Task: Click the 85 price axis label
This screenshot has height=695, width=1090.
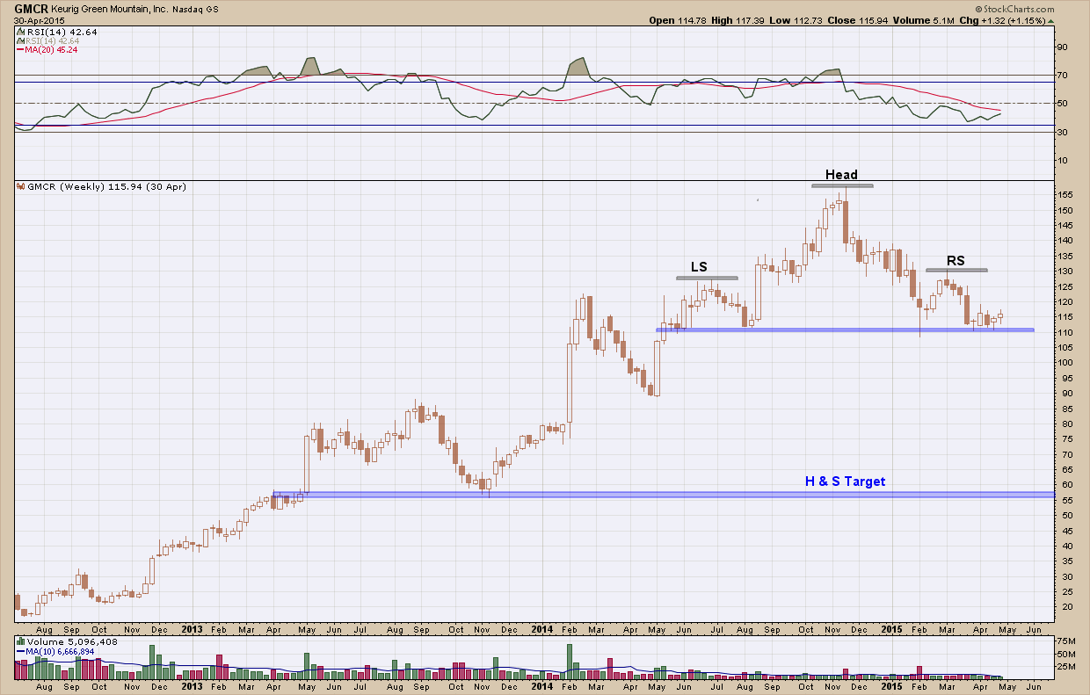Action: 1065,409
